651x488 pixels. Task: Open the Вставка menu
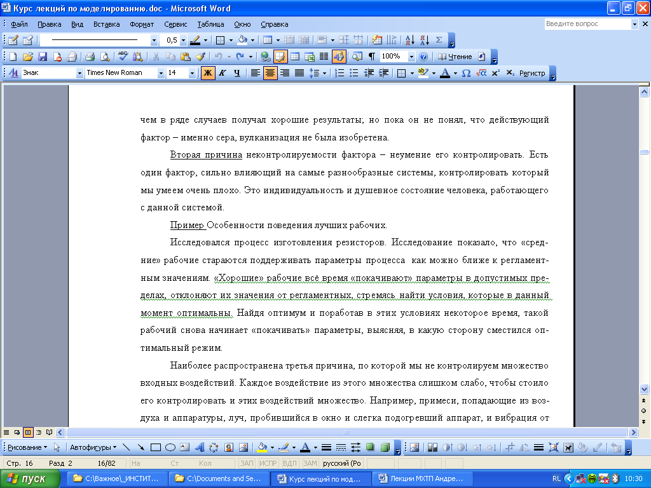point(106,24)
